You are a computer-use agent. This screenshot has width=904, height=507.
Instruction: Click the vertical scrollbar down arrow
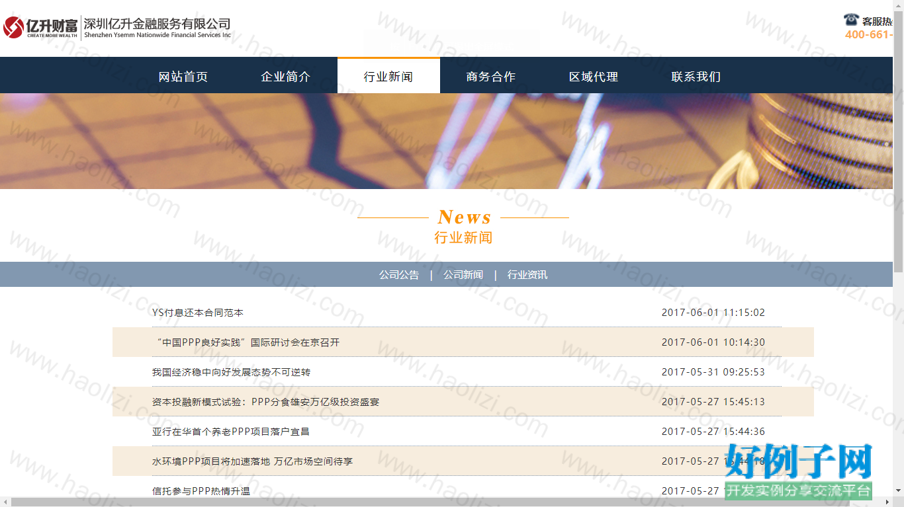[898, 490]
